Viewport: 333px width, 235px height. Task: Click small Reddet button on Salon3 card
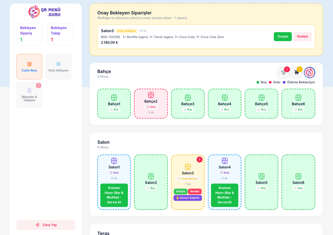[195, 192]
